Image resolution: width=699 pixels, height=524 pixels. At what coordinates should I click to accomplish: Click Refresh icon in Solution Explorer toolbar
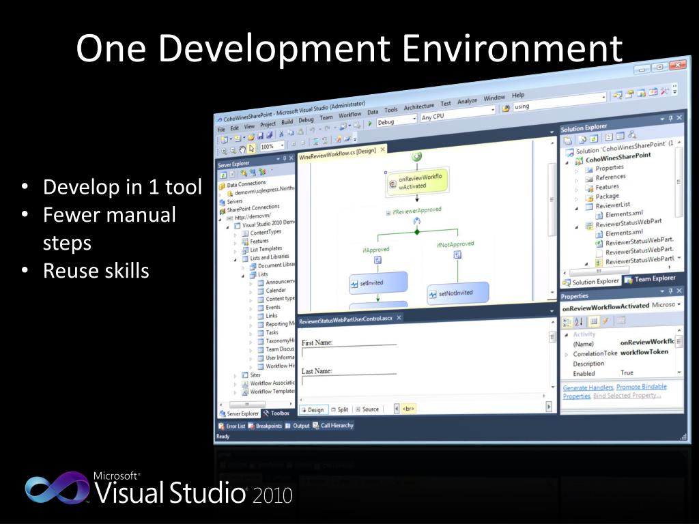click(595, 139)
